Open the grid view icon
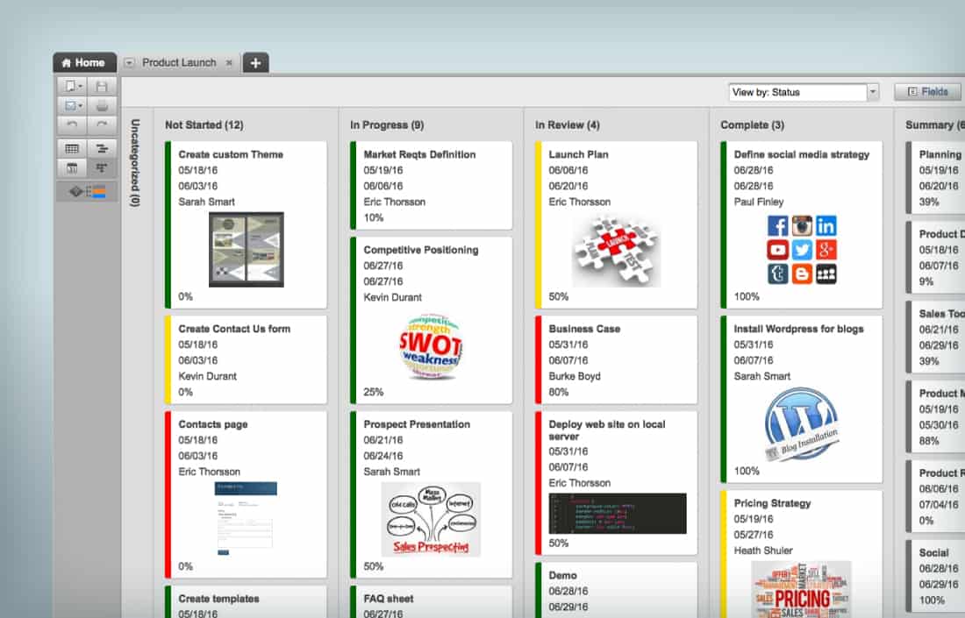Viewport: 965px width, 618px height. 71,147
